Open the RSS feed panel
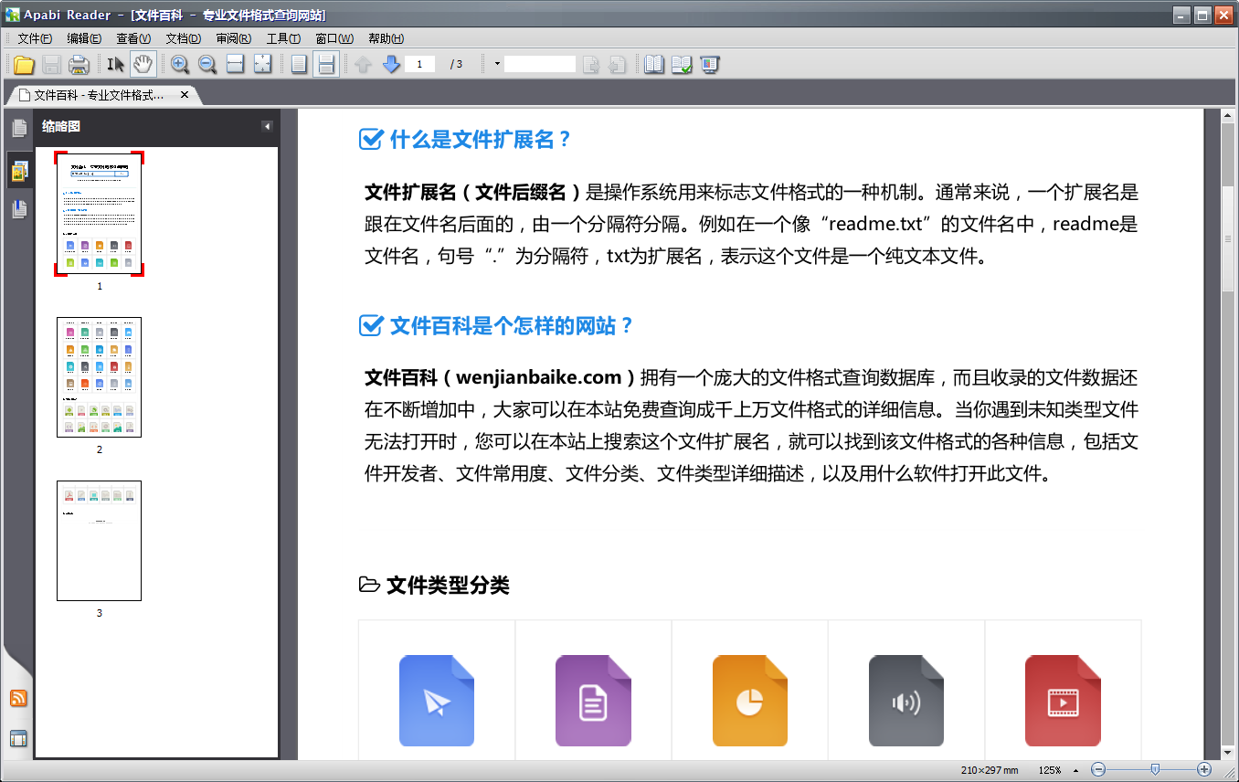 (x=18, y=698)
